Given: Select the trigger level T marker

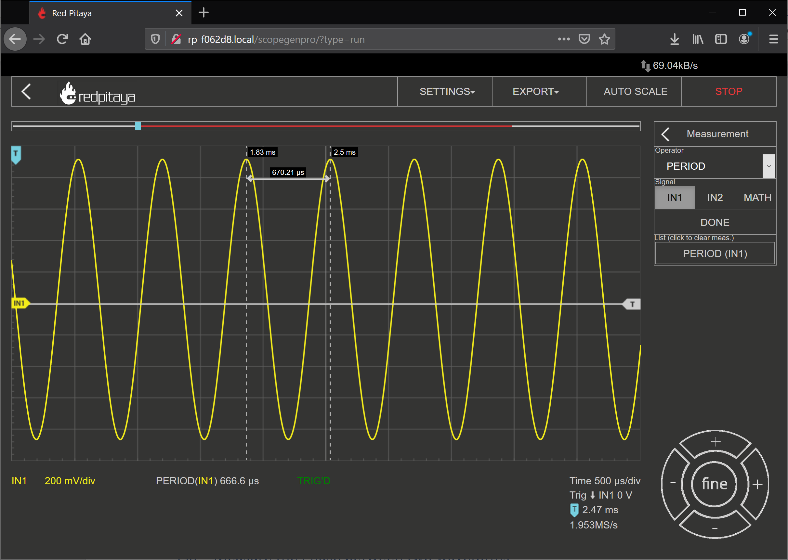Looking at the screenshot, I should coord(631,304).
